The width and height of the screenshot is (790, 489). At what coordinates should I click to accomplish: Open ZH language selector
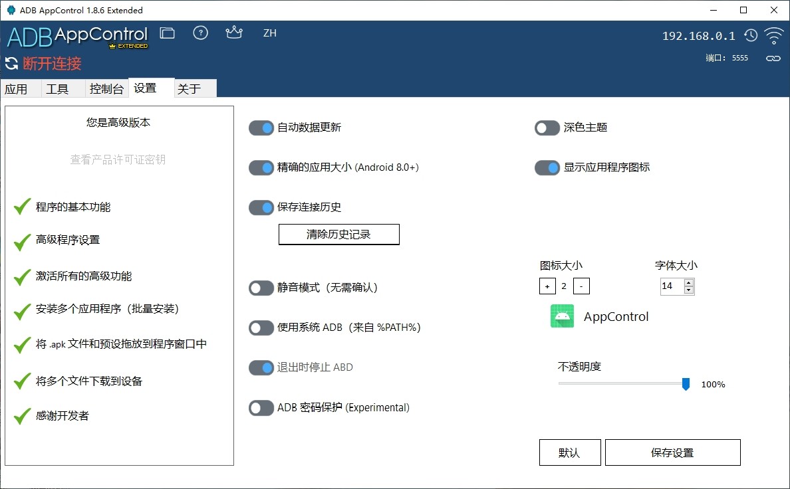[269, 33]
